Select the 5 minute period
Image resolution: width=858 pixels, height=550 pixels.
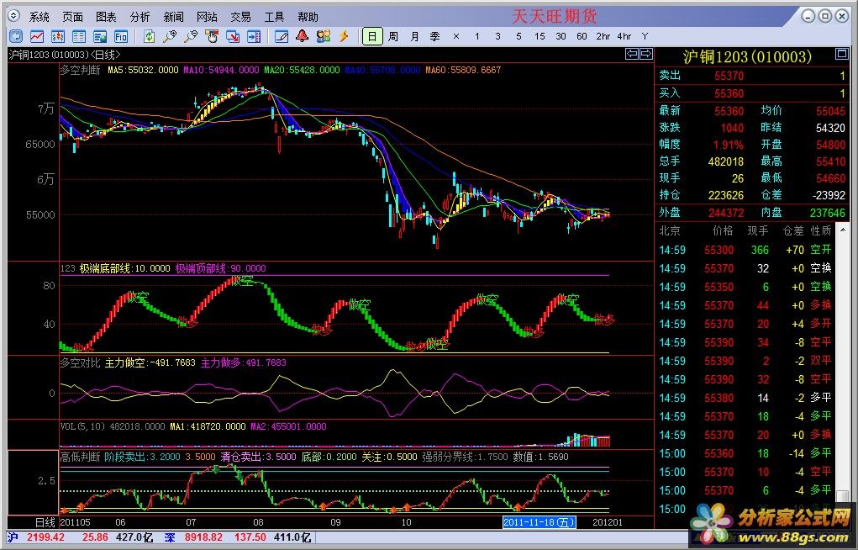point(518,36)
